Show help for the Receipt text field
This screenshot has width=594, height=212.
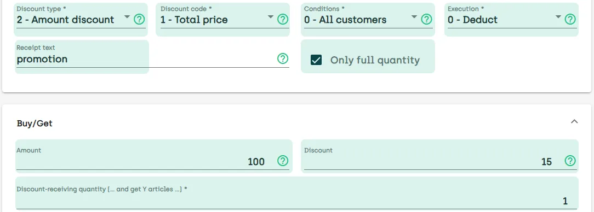click(283, 58)
